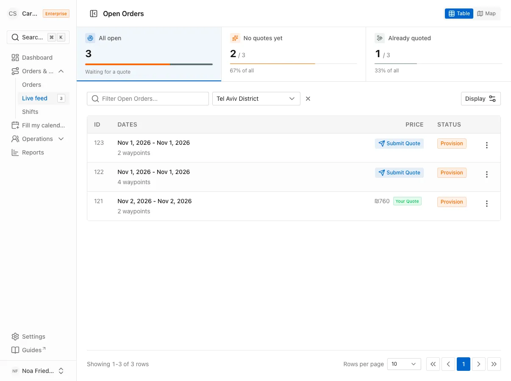Go to the previous page

448,364
